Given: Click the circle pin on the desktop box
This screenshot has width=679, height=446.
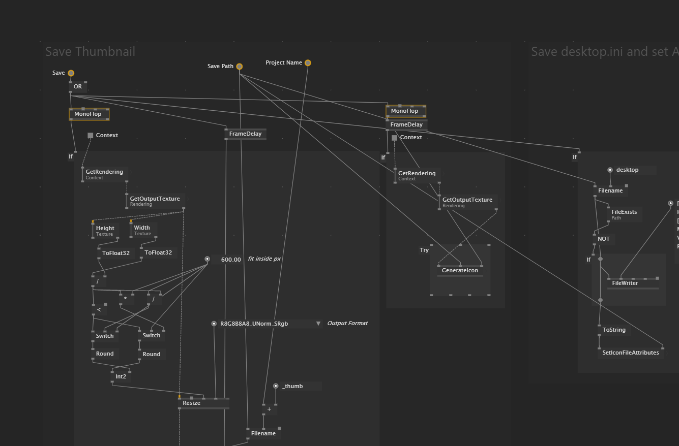Looking at the screenshot, I should click(x=610, y=170).
